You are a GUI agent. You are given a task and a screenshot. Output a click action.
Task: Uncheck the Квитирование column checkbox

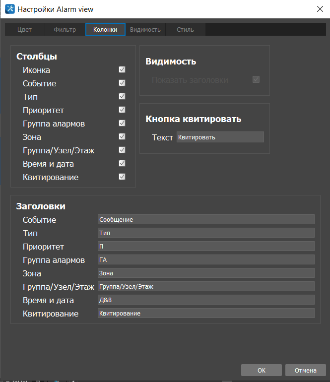122,177
